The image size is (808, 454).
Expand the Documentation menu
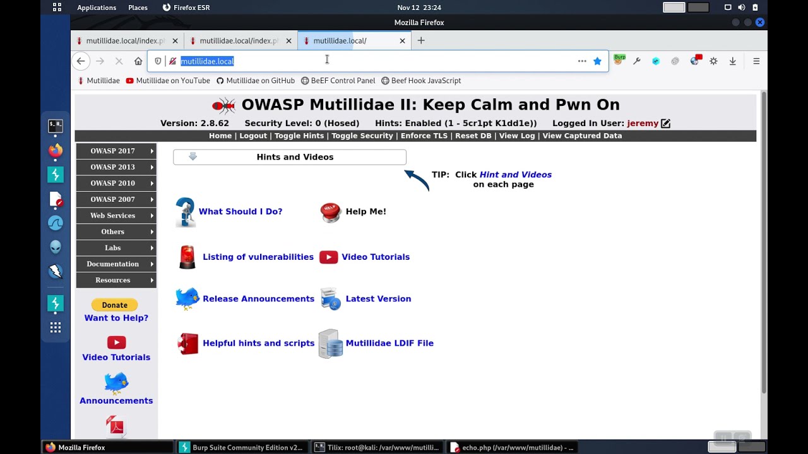[116, 264]
